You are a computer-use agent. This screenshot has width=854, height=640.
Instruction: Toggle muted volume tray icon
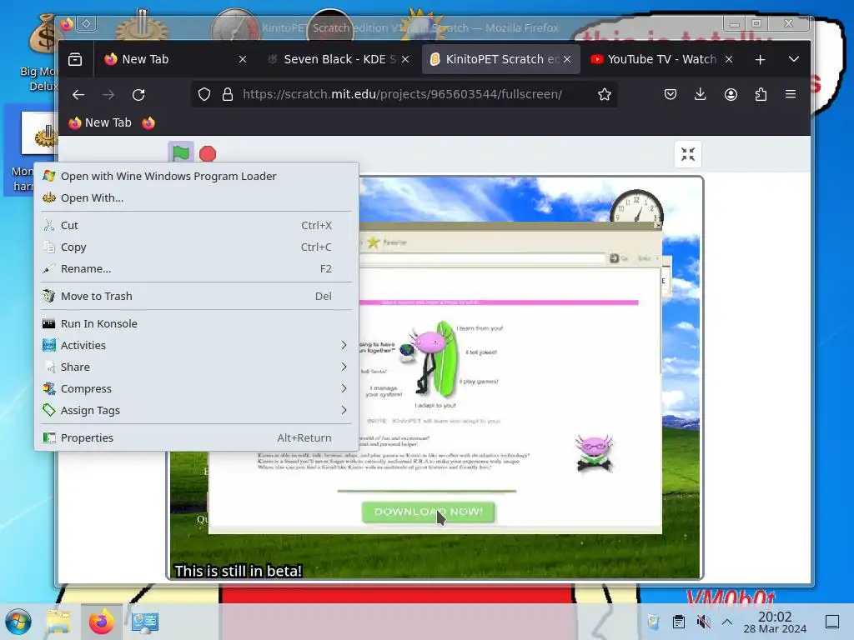[x=704, y=622]
